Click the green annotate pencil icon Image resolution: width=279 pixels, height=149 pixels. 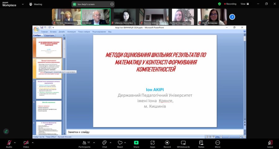pyautogui.click(x=6, y=131)
